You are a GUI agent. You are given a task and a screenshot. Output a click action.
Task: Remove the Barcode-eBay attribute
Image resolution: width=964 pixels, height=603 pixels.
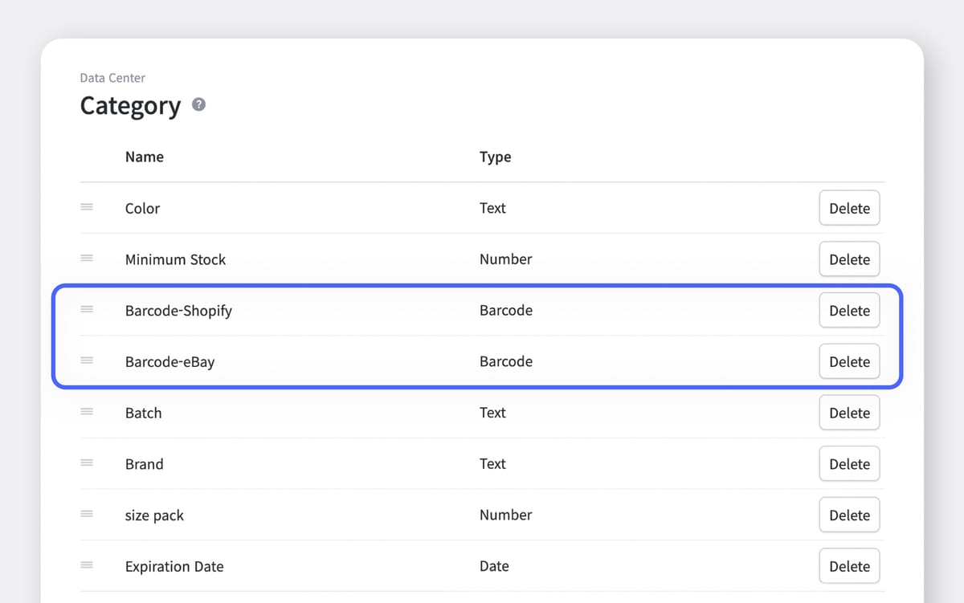849,361
